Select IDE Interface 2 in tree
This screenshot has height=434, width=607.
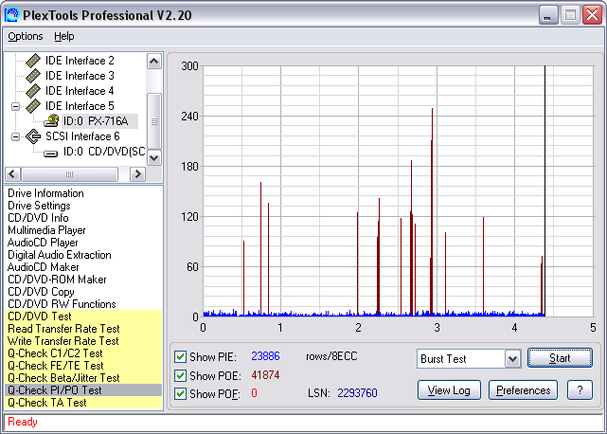pyautogui.click(x=80, y=61)
